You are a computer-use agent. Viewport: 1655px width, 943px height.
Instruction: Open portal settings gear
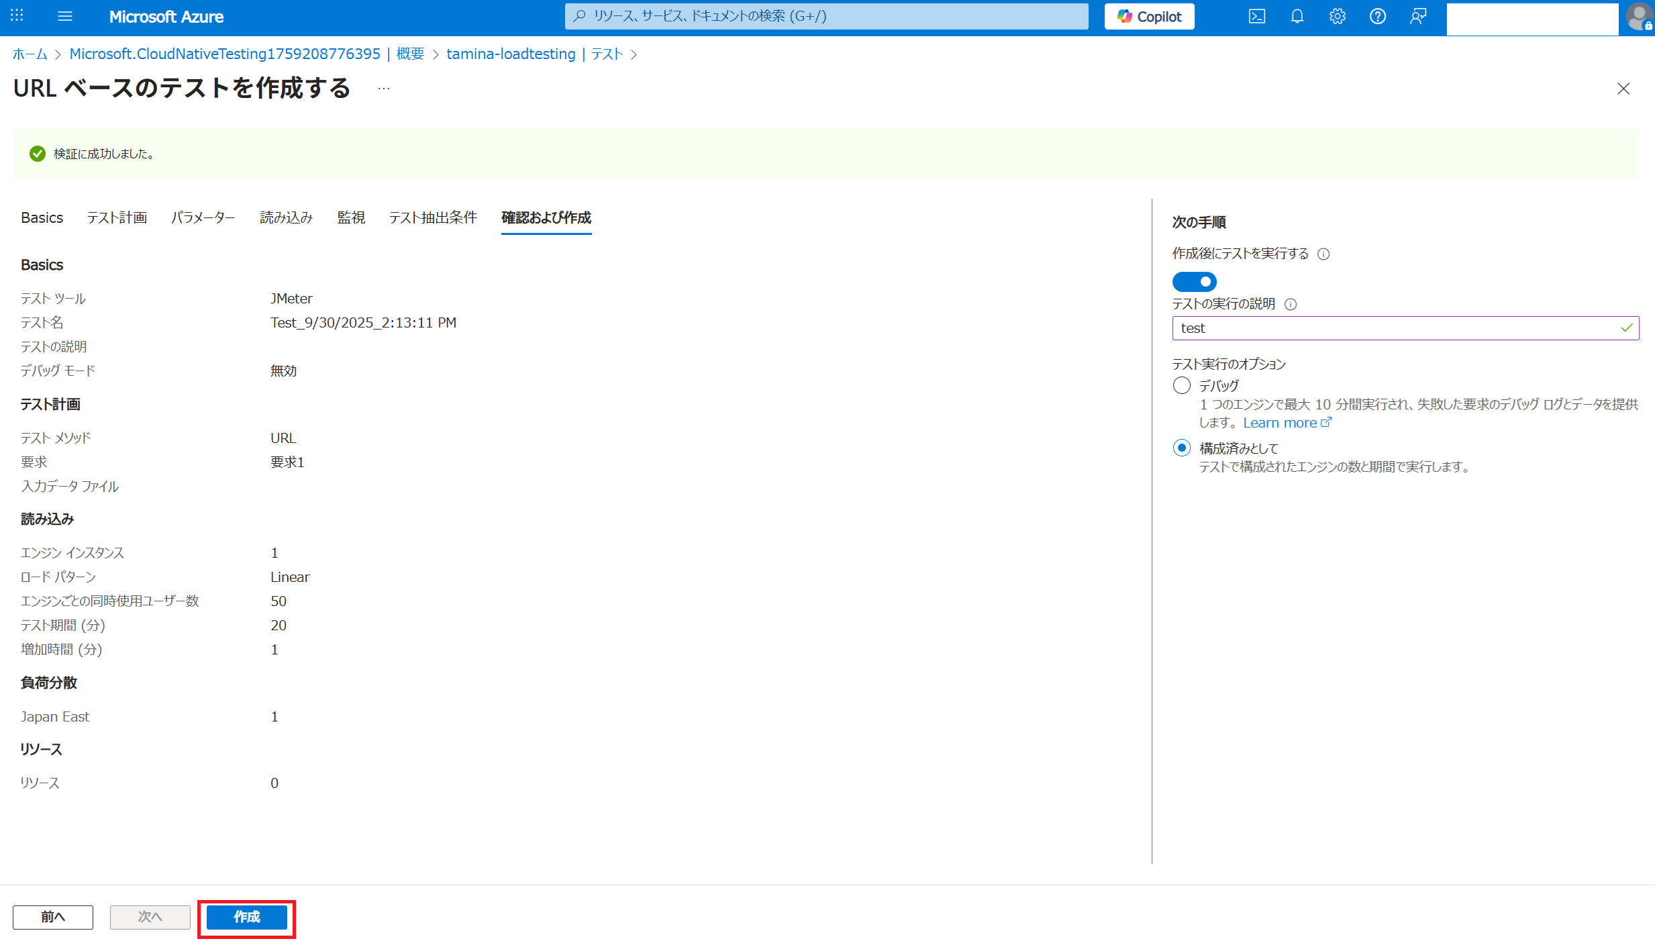coord(1337,16)
